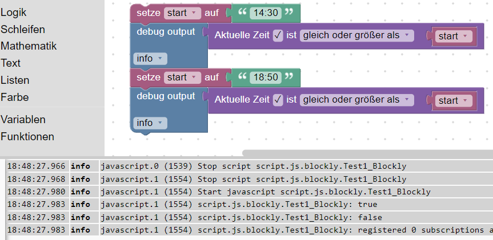Open the Text block category
This screenshot has width=493, height=240.
(11, 63)
